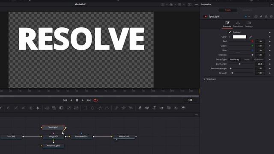Switch to the Settings tab
Screen dimensions: 274x154
pos(249,24)
